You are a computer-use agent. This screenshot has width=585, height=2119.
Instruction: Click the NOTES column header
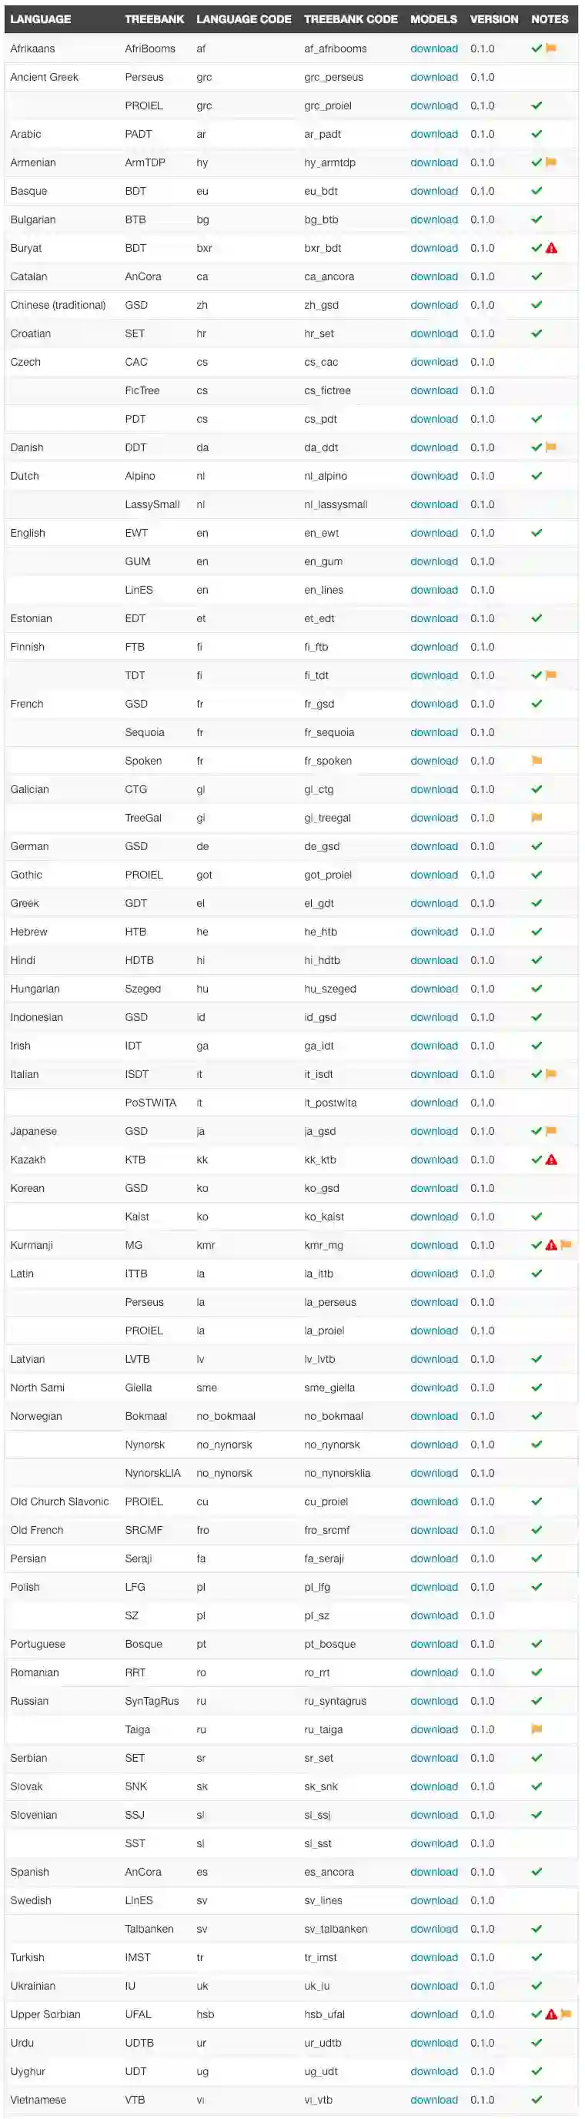pos(550,19)
